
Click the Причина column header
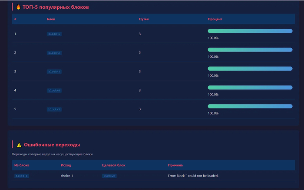tap(175, 165)
